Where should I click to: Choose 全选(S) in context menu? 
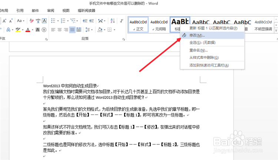pyautogui.click(x=212, y=42)
